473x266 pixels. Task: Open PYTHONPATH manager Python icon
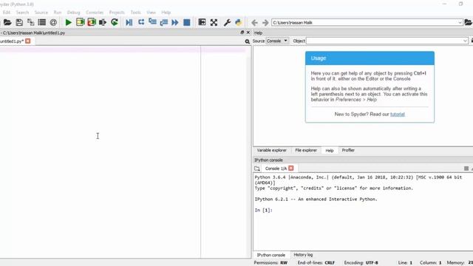[x=238, y=22]
